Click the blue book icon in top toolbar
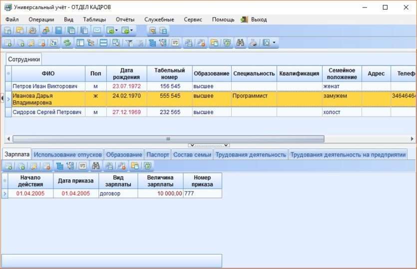This screenshot has height=269, width=417. click(58, 30)
